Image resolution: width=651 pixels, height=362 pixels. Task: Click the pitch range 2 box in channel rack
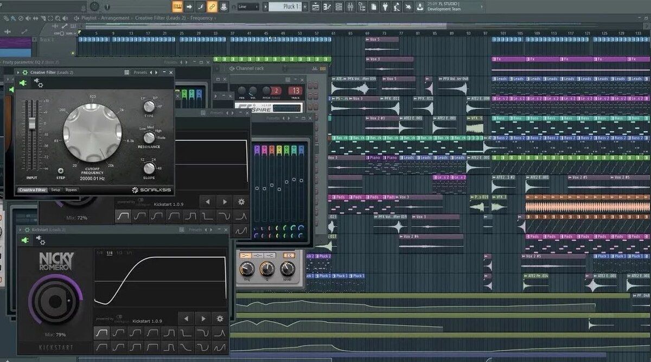point(276,91)
